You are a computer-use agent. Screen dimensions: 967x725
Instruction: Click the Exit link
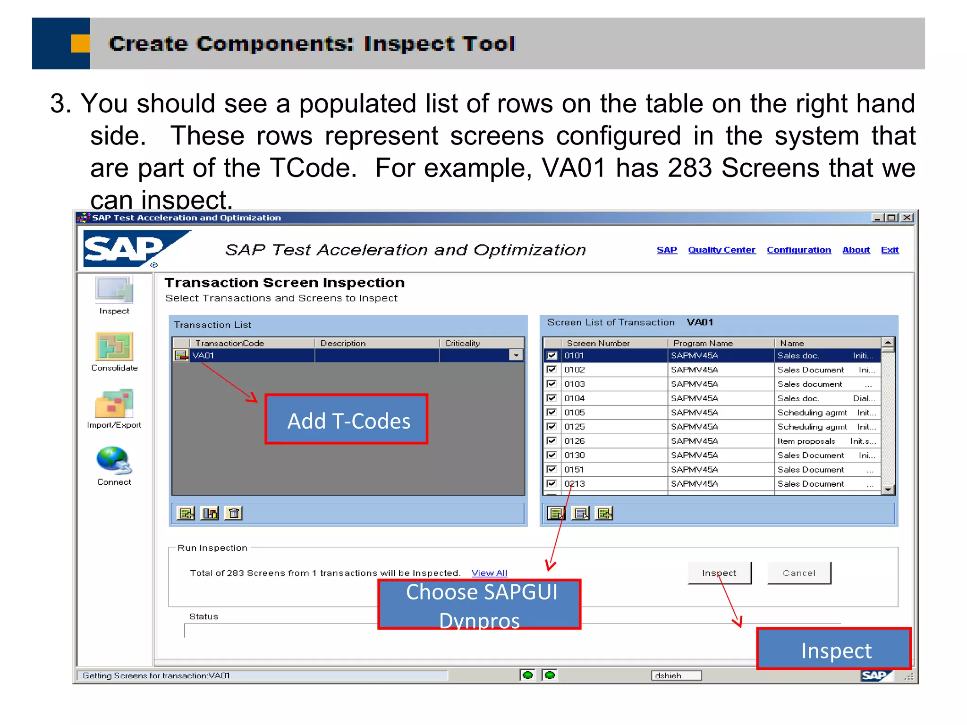click(x=890, y=250)
